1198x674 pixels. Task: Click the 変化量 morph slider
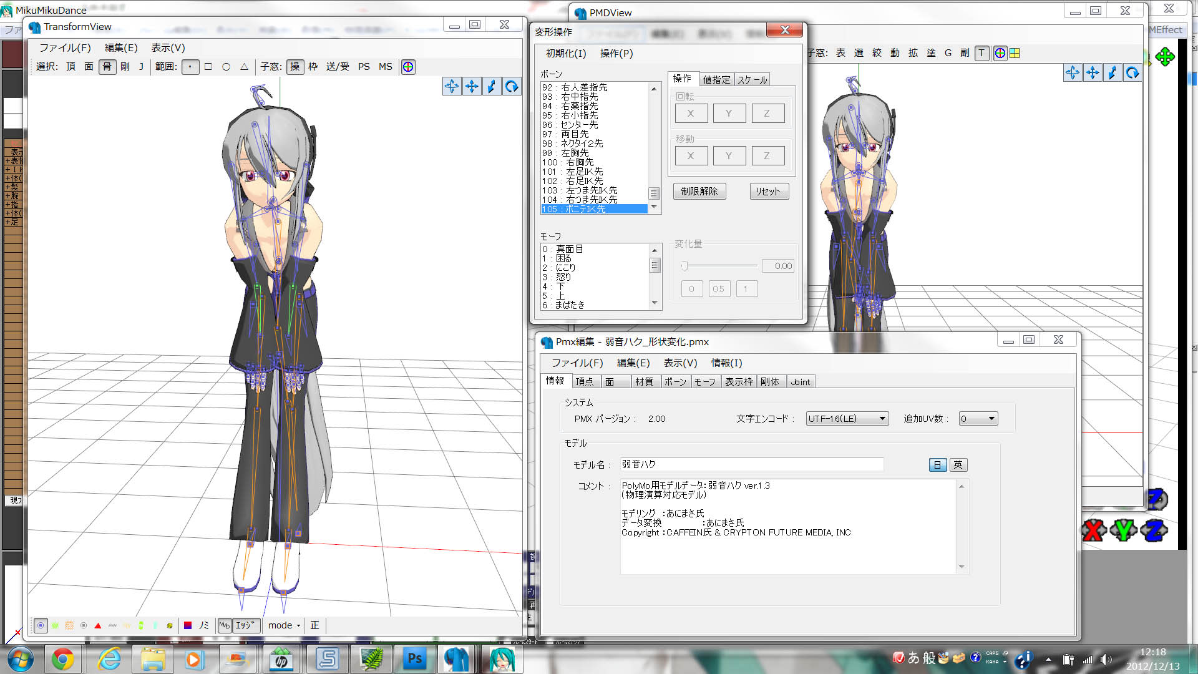[x=718, y=266]
